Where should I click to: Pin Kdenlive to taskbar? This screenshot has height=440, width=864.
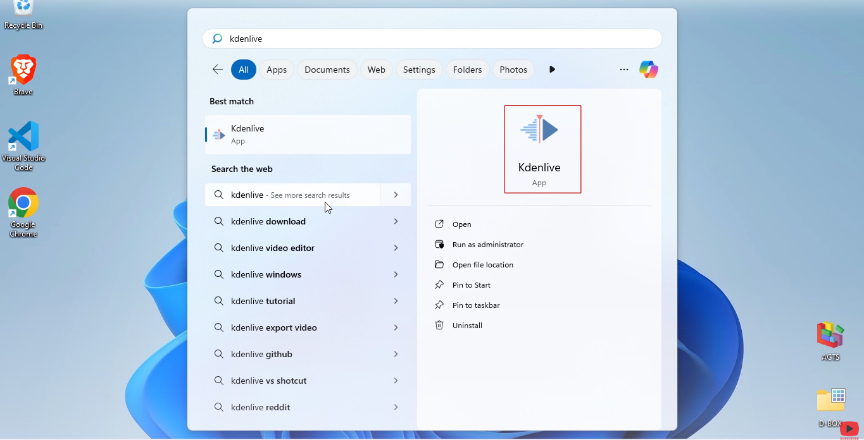476,305
